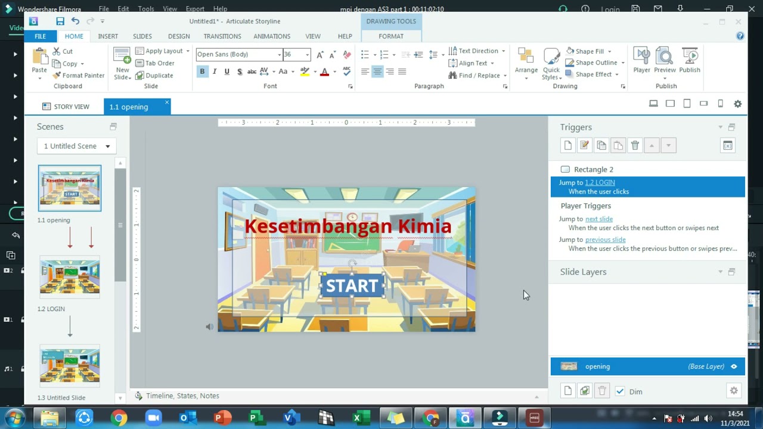Open the STORY VIEW tab

[66, 107]
